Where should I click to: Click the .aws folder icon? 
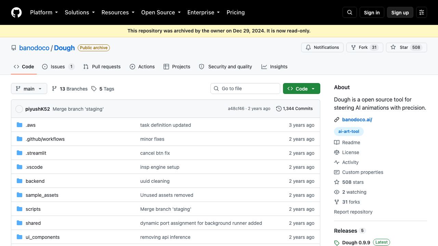(20, 125)
